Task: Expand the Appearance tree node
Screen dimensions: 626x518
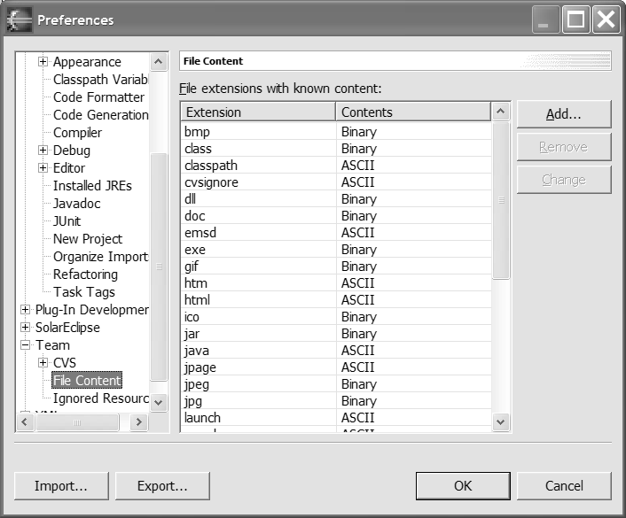Action: click(x=43, y=62)
